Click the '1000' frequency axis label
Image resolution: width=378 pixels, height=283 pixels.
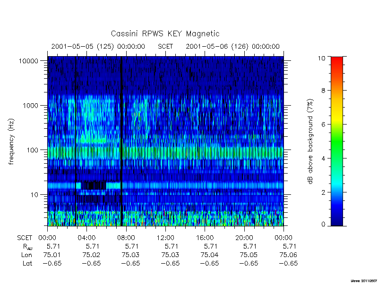(31, 105)
